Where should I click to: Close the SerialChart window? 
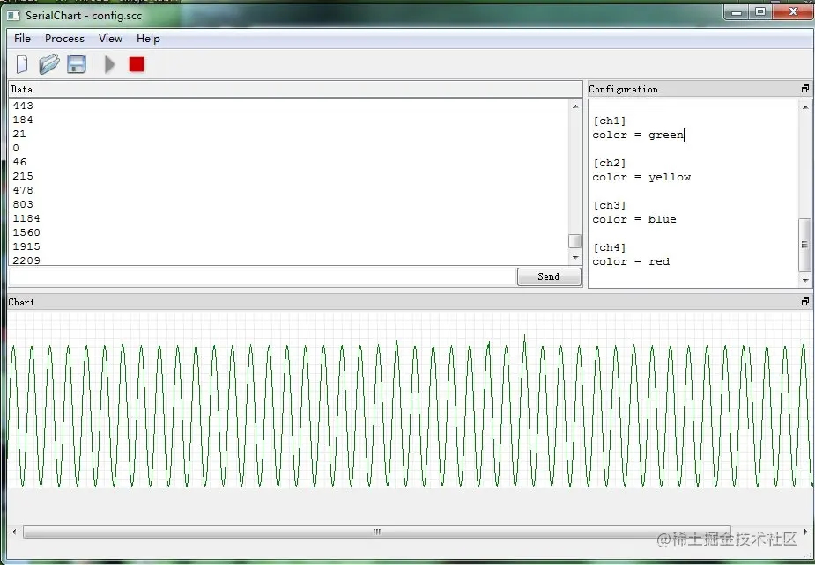(793, 12)
